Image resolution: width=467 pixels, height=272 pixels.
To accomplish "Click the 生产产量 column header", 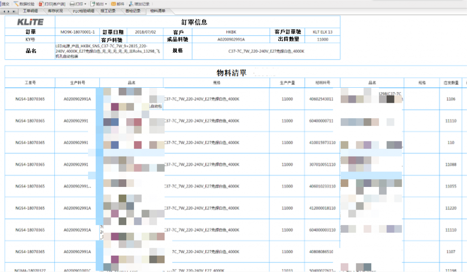I will [287, 83].
